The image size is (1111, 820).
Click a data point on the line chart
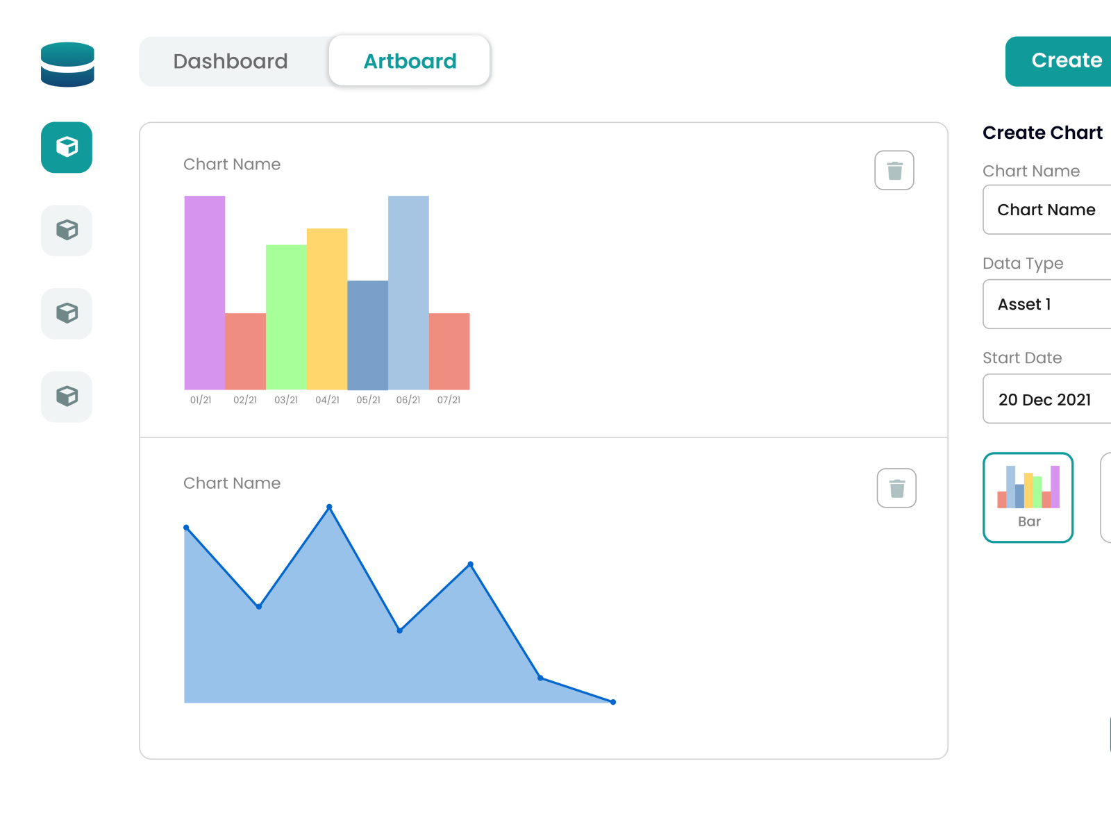[330, 507]
